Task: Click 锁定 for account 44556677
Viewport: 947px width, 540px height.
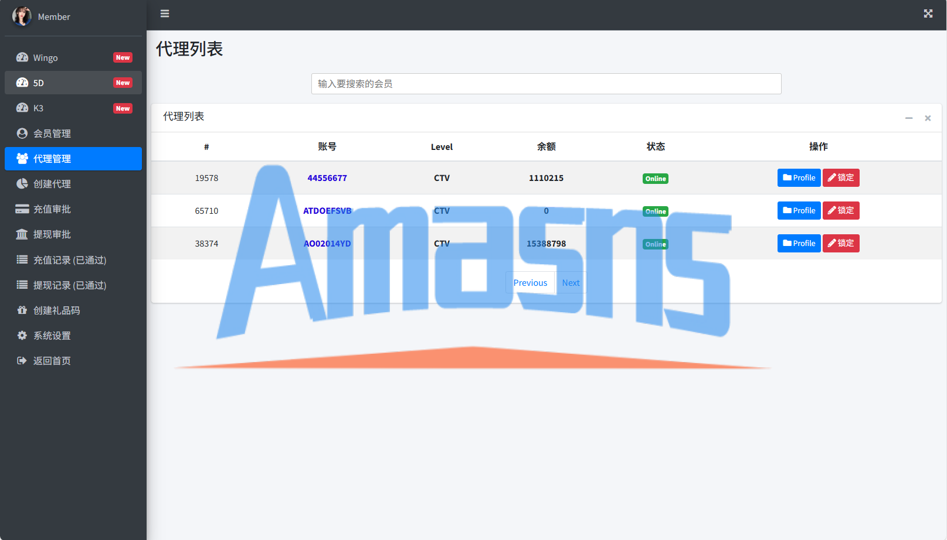Action: 841,177
